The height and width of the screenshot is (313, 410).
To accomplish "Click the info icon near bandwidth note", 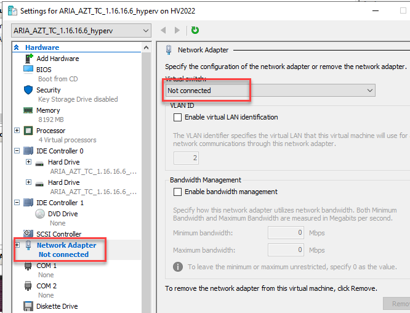I will pos(178,267).
